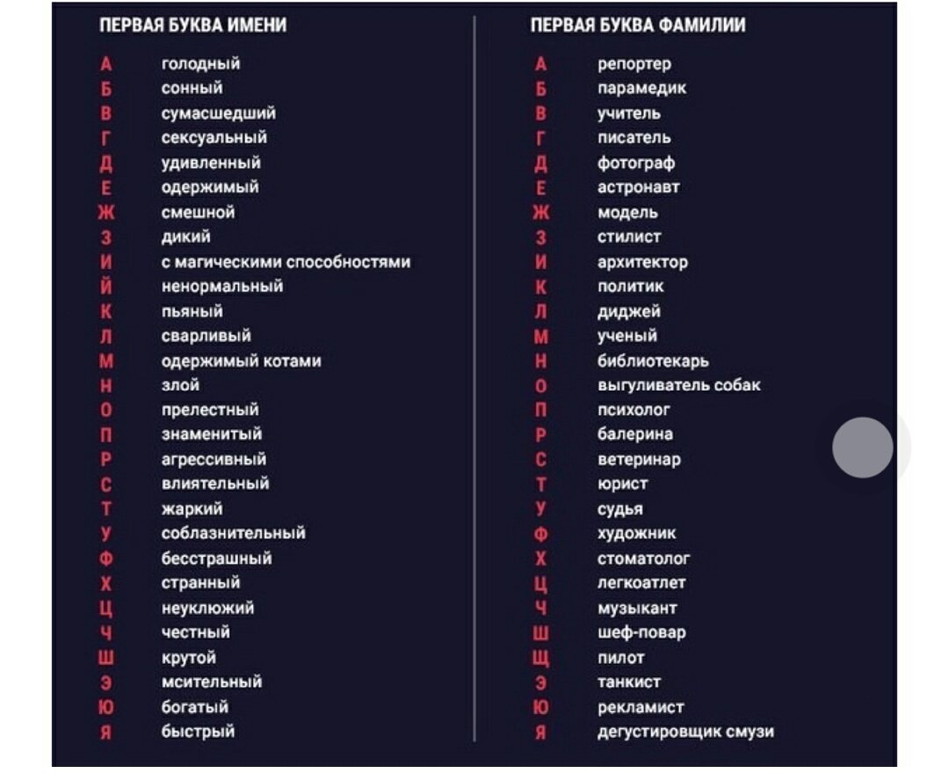The height and width of the screenshot is (781, 949).
Task: Click the 'ПЕРВАЯ БУКВА ИМЕНИ' heading
Action: [193, 25]
